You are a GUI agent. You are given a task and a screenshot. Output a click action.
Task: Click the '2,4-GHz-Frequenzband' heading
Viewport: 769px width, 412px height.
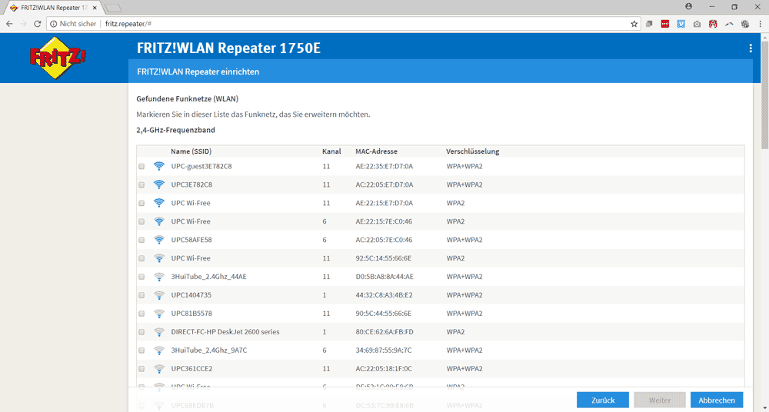point(175,131)
